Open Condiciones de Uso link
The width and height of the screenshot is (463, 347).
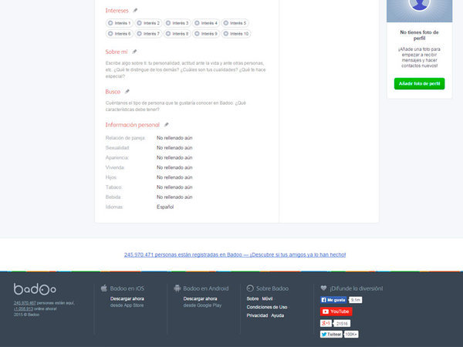[x=267, y=307]
